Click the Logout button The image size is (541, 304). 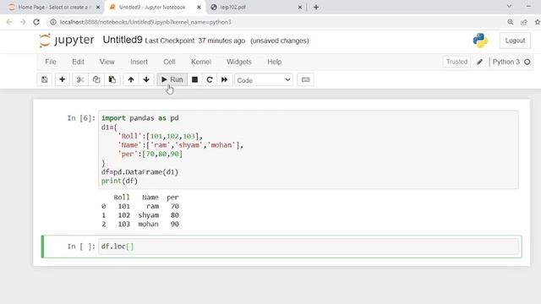pos(515,41)
